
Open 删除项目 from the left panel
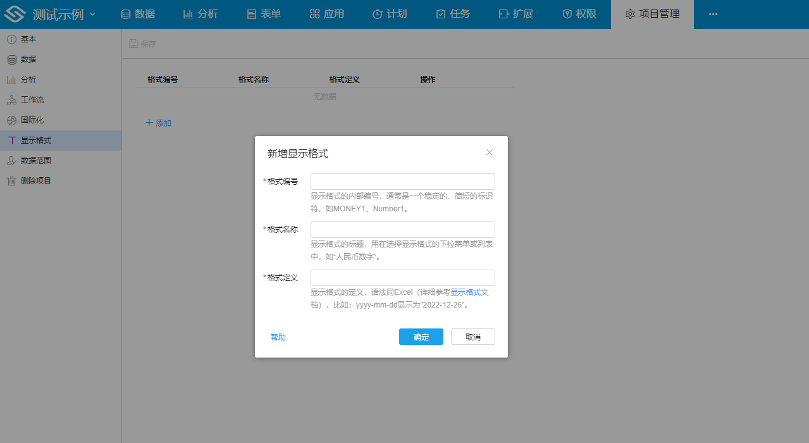[30, 180]
